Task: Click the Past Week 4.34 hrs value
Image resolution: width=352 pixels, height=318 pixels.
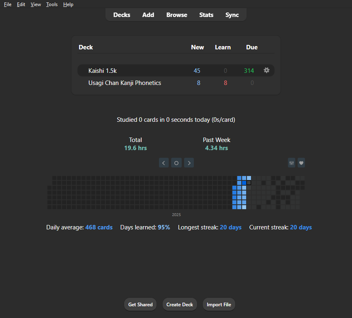Action: [217, 148]
